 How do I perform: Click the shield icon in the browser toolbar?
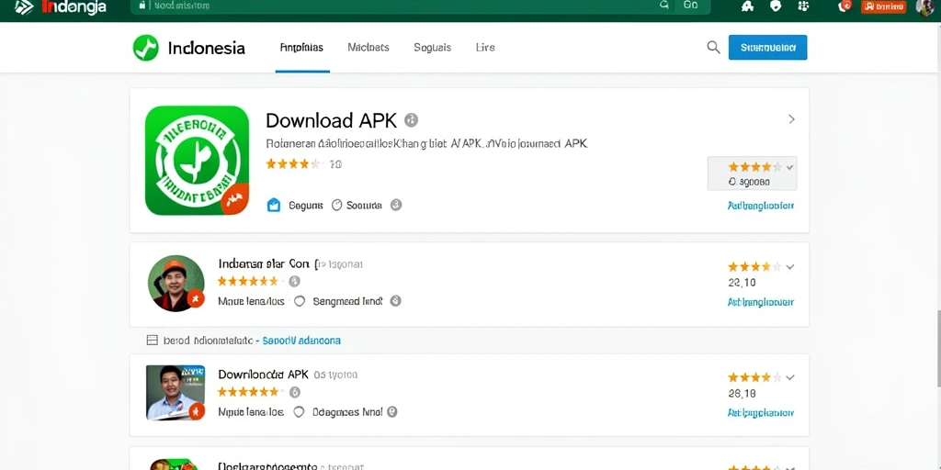[776, 6]
